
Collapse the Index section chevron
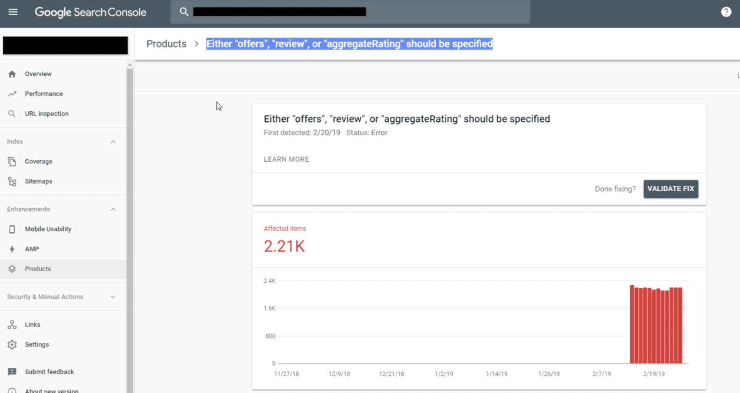113,142
